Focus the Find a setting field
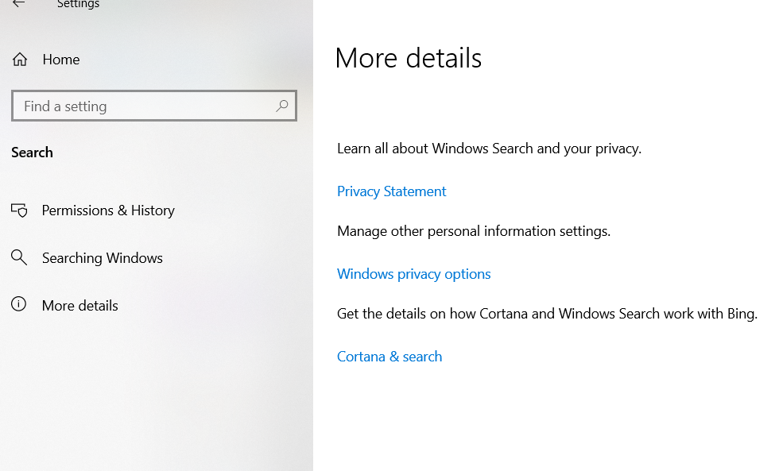 154,106
